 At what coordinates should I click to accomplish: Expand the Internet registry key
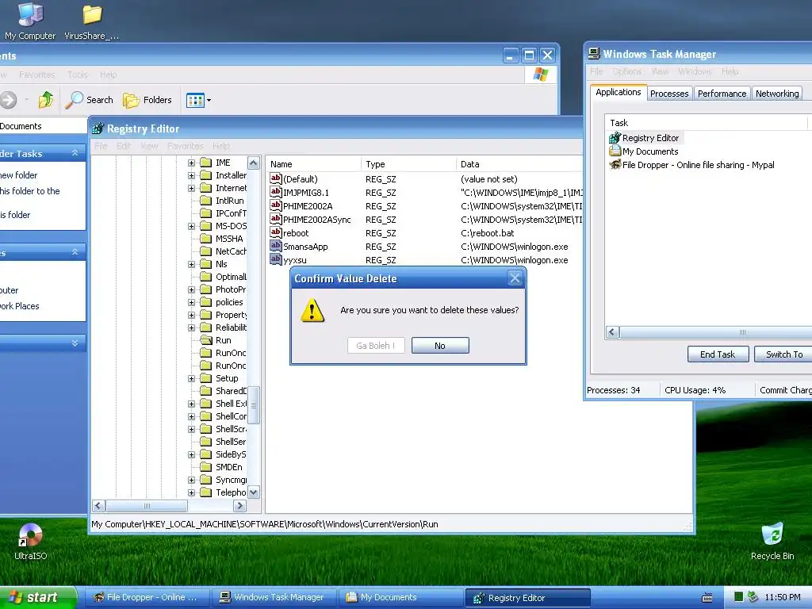point(192,188)
